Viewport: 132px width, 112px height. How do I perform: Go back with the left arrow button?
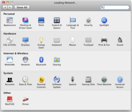(5, 7)
